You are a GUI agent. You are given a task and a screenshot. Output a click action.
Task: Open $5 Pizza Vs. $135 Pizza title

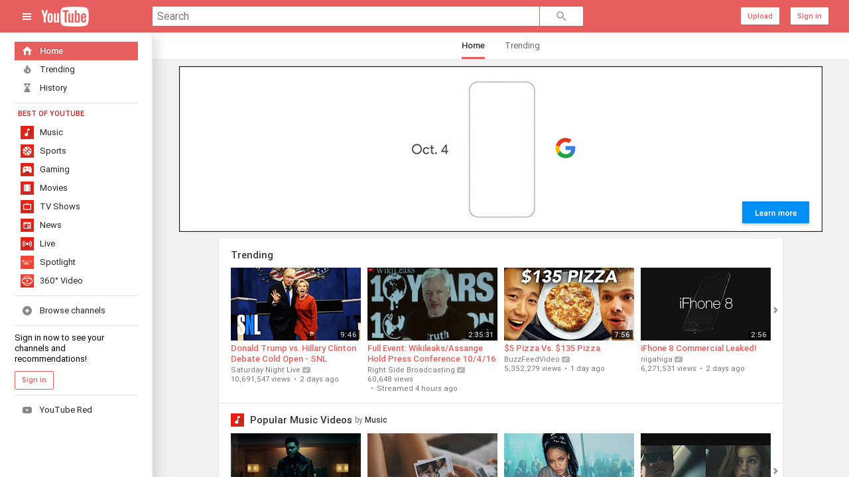[x=552, y=348]
